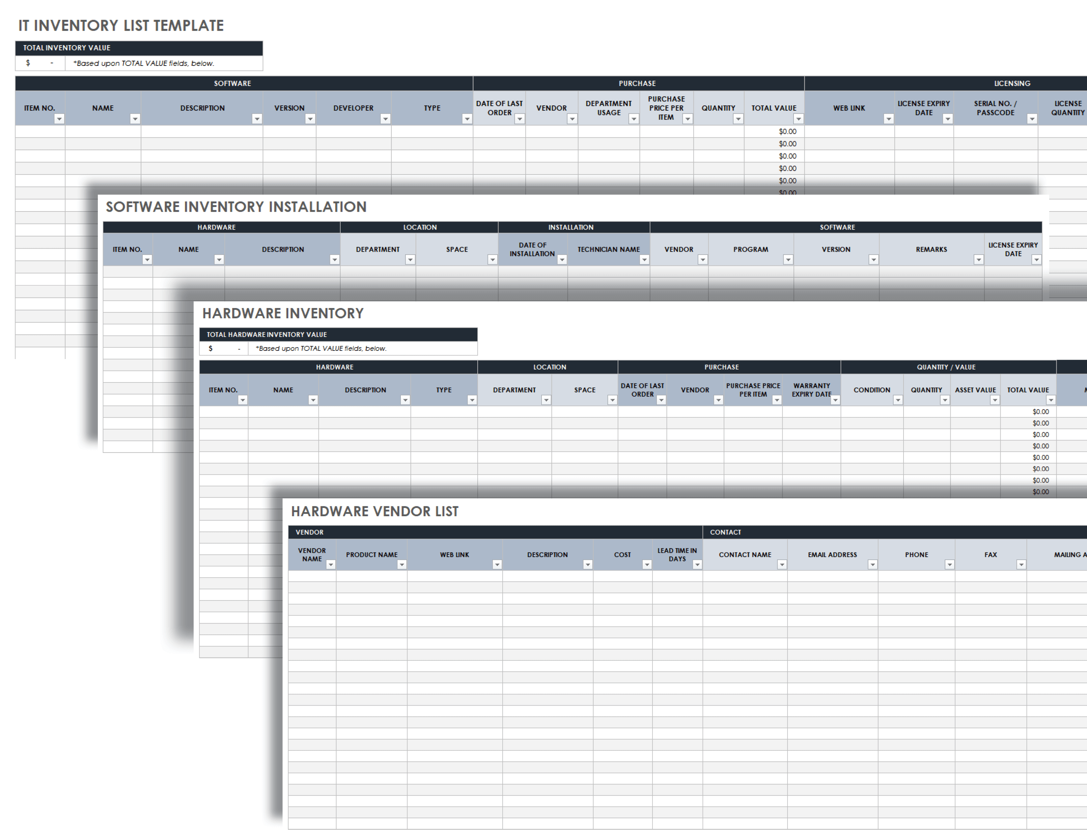Open the VERSION filter in Software Installation sheet
This screenshot has height=840, width=1087.
874,260
